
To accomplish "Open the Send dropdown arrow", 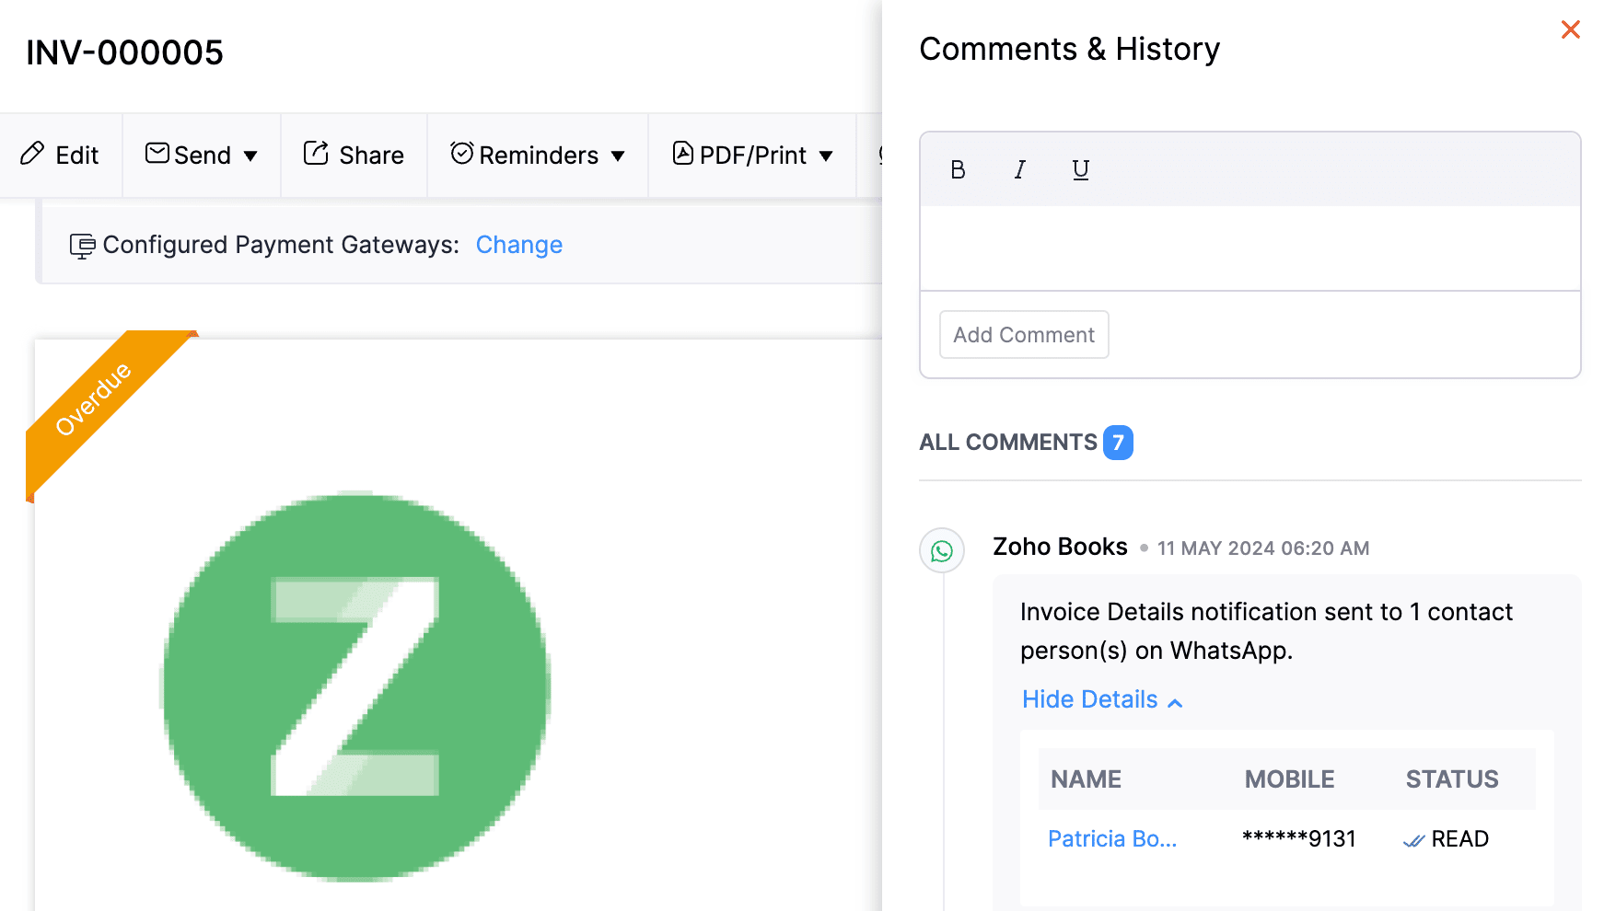I will click(250, 156).
